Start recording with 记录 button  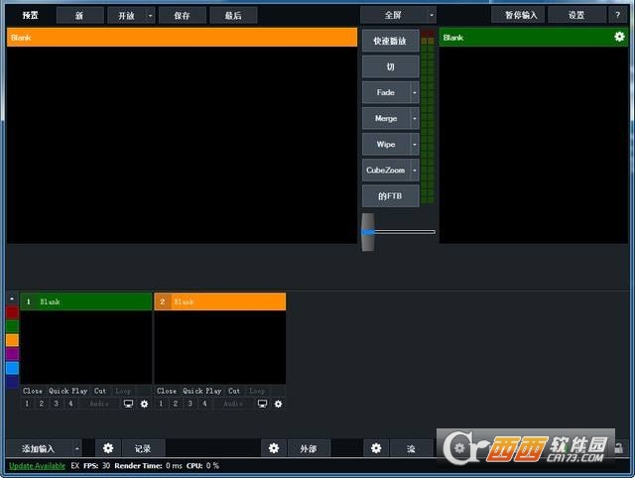click(143, 448)
